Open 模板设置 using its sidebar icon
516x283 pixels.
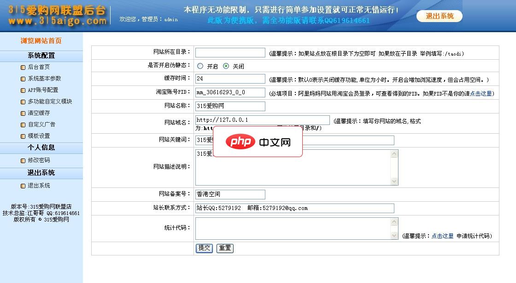23,136
